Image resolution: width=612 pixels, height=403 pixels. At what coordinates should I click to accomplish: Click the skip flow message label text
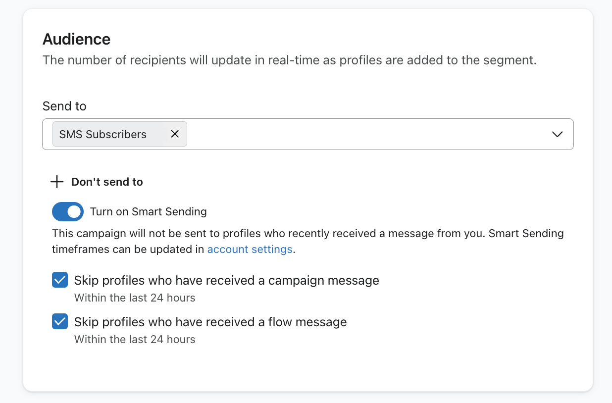click(x=210, y=322)
